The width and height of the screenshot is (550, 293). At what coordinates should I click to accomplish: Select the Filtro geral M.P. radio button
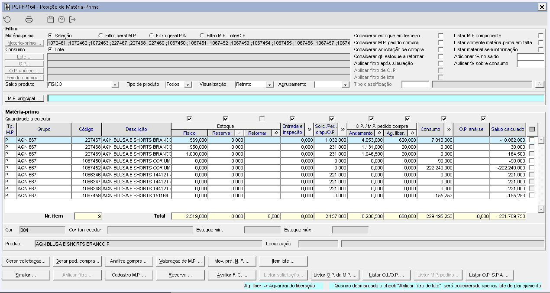[101, 36]
